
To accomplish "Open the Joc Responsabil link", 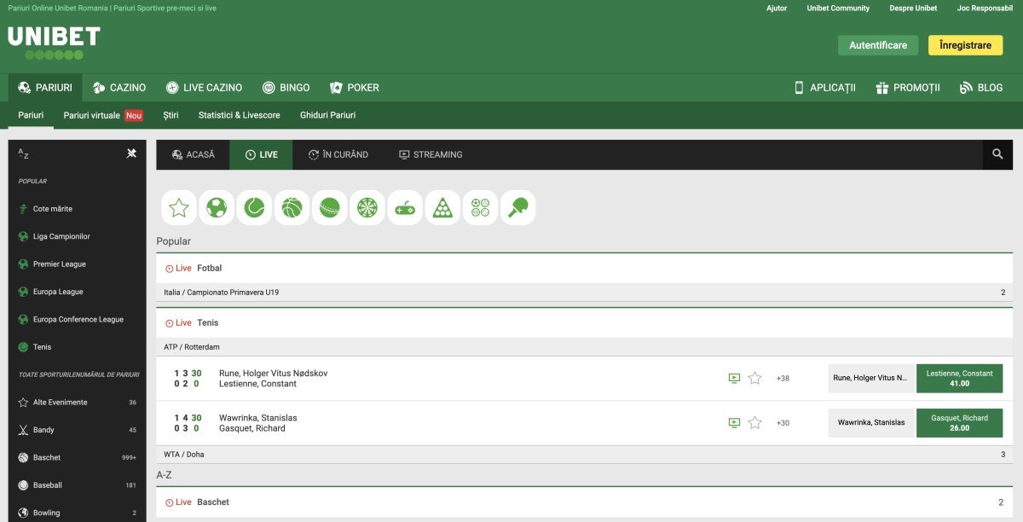I will pyautogui.click(x=985, y=8).
